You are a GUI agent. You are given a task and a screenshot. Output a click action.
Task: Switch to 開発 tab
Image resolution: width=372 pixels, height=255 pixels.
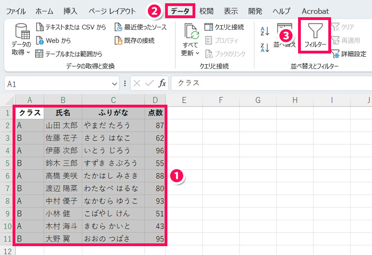click(255, 11)
